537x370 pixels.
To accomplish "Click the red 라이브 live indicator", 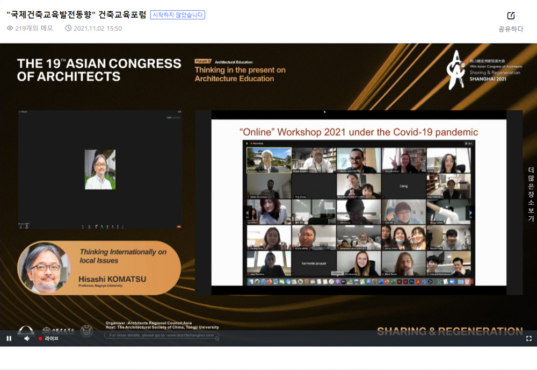I will (x=48, y=338).
